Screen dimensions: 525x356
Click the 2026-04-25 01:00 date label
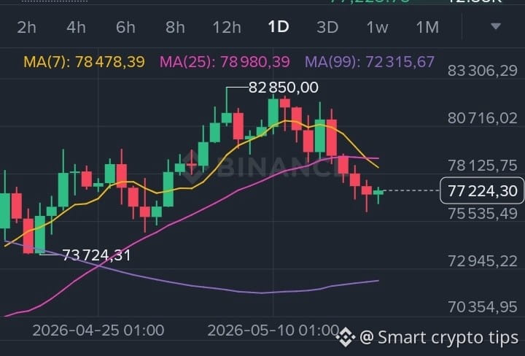98,330
